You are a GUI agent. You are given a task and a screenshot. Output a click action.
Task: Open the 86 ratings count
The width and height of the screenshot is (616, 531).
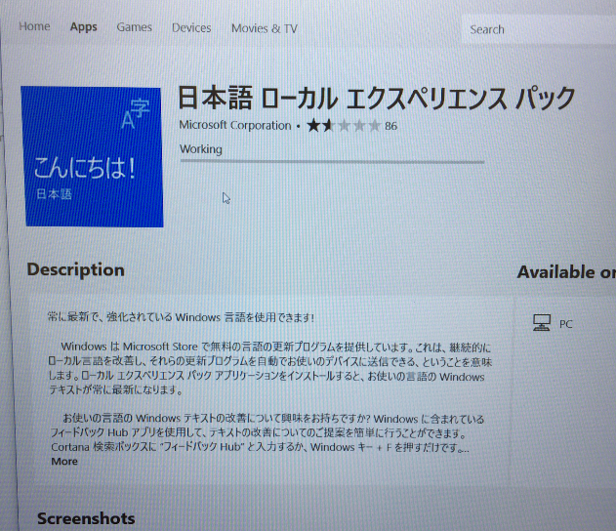(390, 126)
